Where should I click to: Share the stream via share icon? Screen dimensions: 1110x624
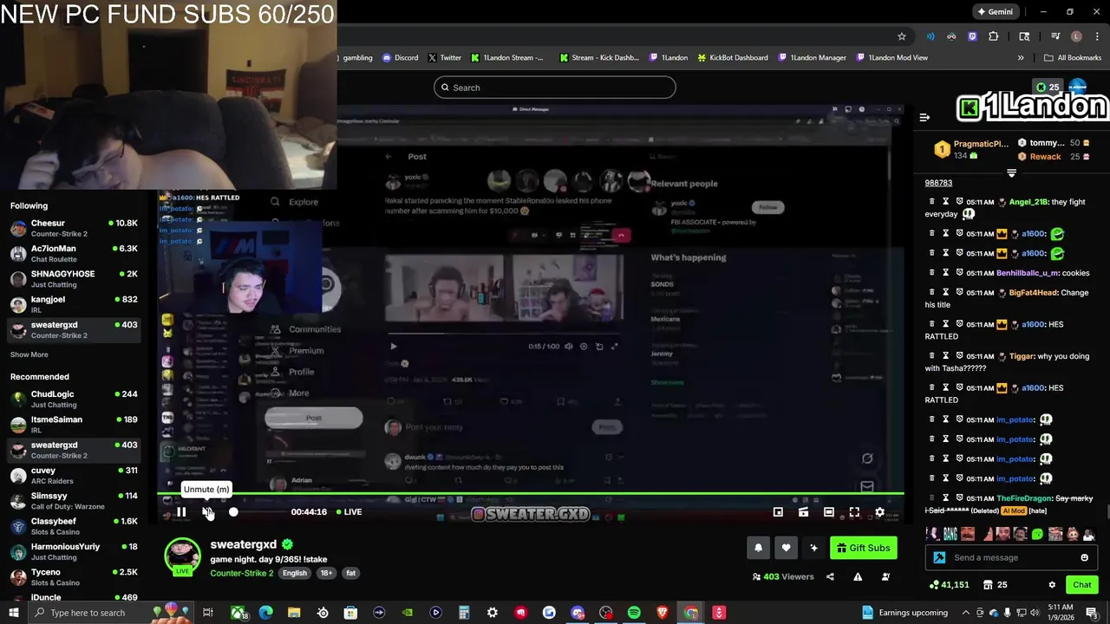click(x=830, y=576)
